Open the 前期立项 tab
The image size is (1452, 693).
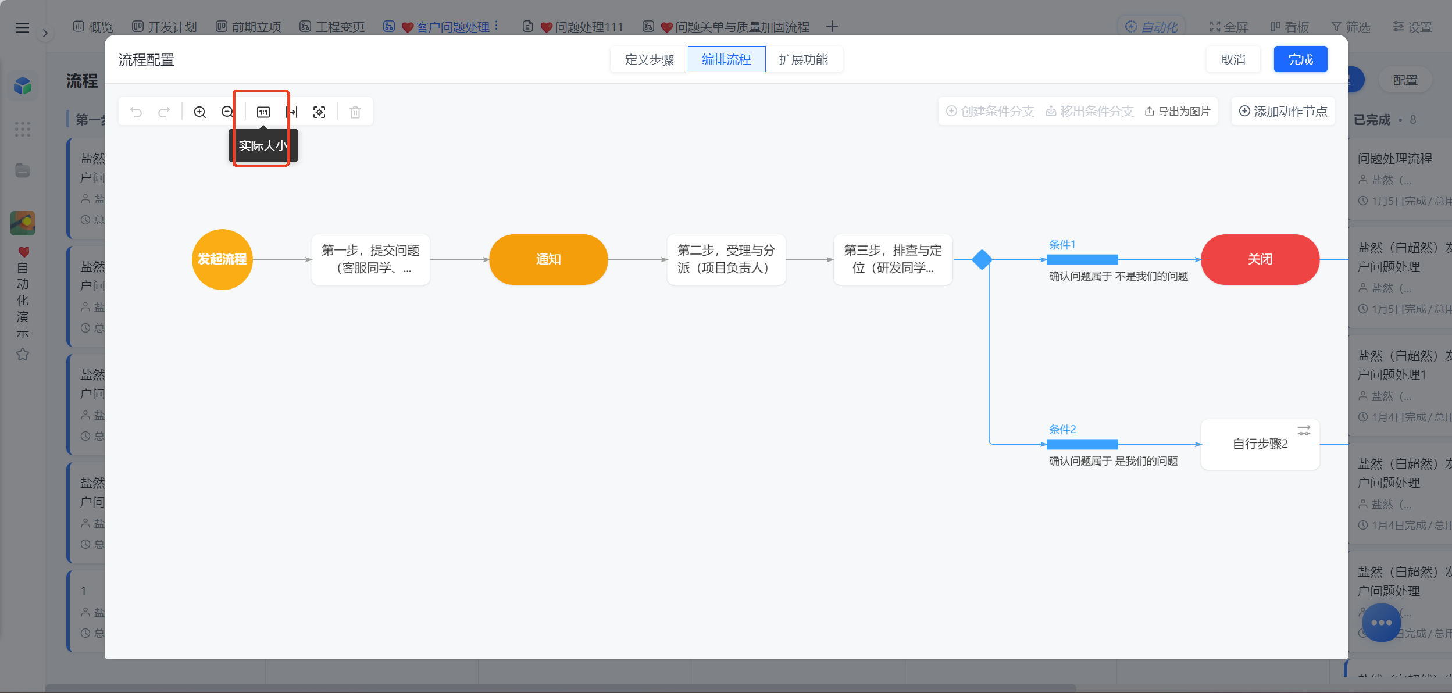(248, 27)
